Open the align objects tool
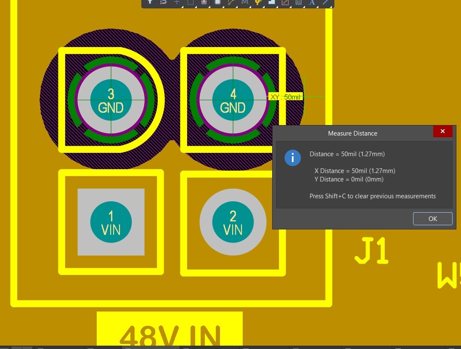461x349 pixels. (204, 2)
